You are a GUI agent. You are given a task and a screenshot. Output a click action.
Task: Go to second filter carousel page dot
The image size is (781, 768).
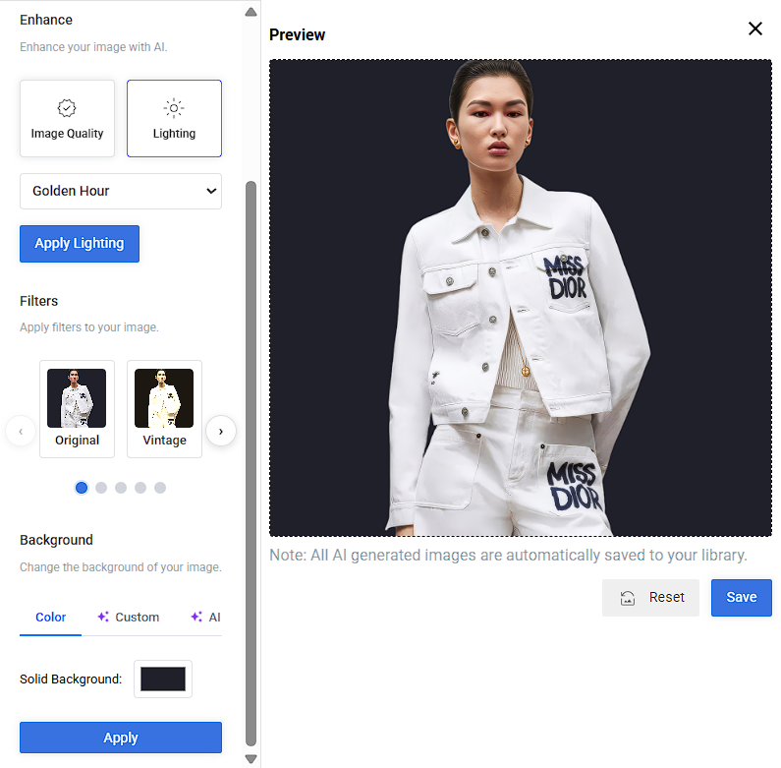[x=101, y=488]
